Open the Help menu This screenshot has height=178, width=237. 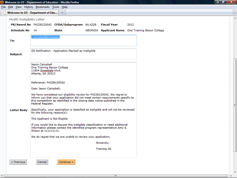point(64,7)
